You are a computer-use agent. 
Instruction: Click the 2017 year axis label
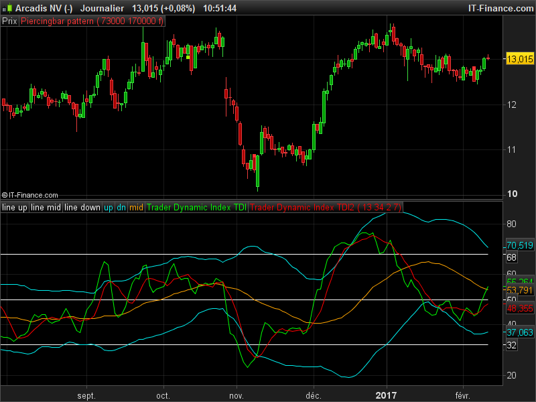386,395
